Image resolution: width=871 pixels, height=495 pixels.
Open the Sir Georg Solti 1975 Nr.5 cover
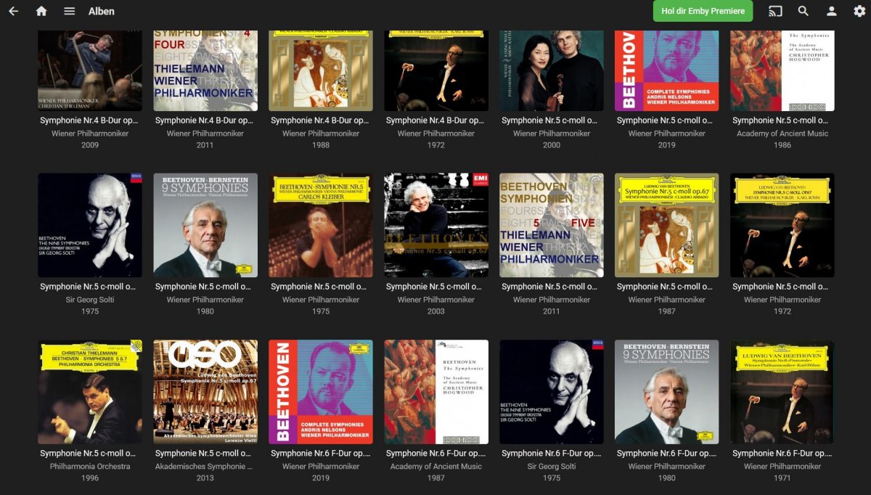pyautogui.click(x=90, y=225)
